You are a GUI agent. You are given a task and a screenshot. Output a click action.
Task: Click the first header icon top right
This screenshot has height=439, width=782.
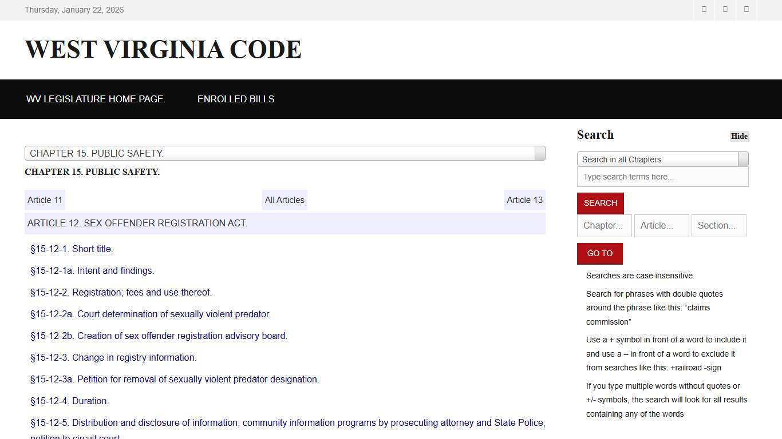pos(704,9)
